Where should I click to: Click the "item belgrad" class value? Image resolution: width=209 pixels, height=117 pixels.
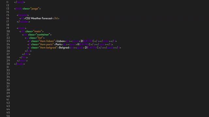point(48,48)
